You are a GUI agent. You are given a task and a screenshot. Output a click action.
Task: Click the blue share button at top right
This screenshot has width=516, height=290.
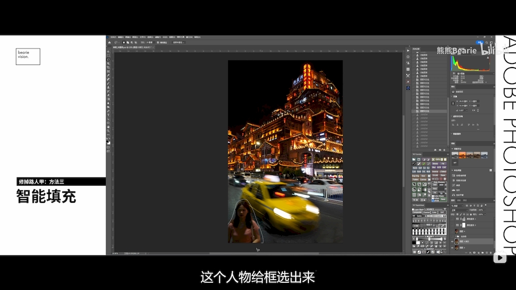pos(479,42)
